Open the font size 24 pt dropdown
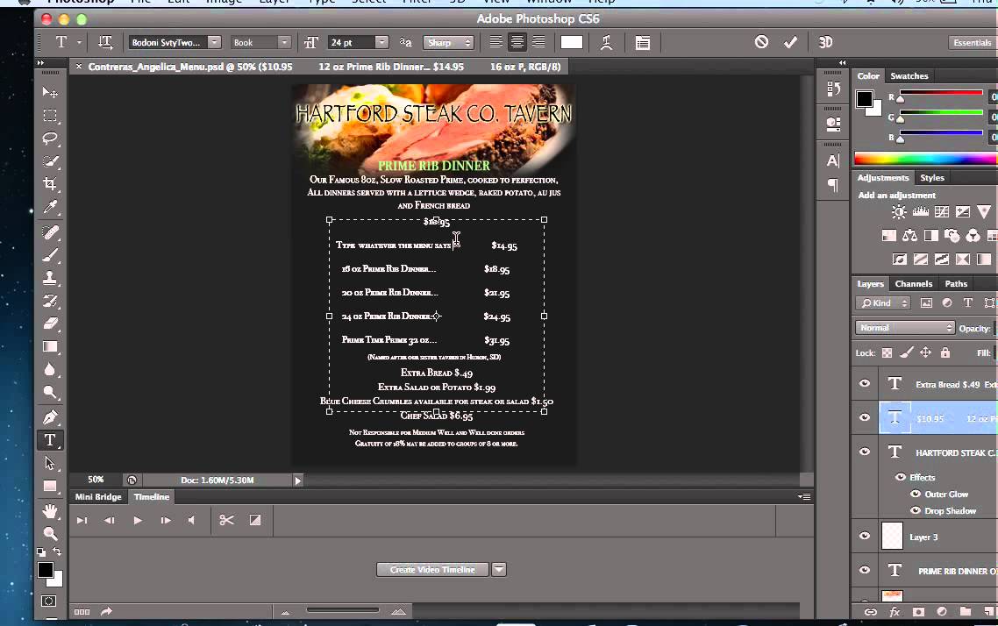 (381, 42)
